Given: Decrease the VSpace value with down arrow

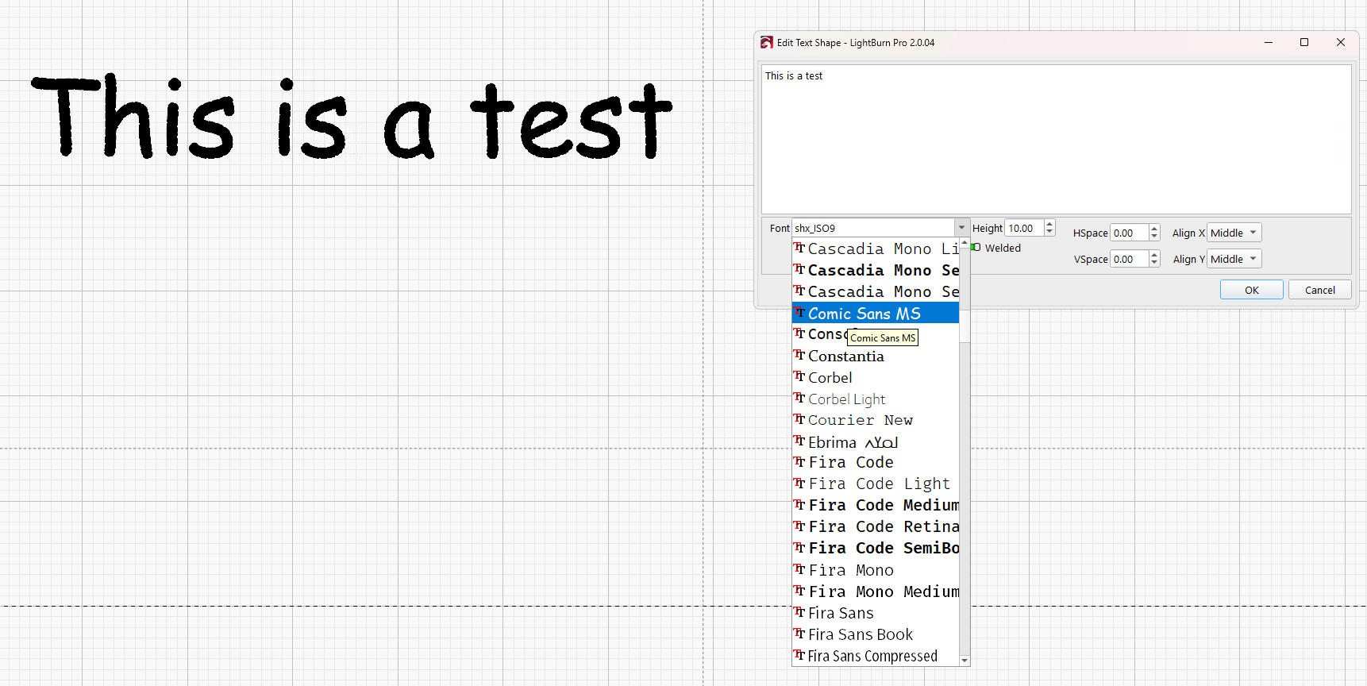Looking at the screenshot, I should coord(1154,263).
